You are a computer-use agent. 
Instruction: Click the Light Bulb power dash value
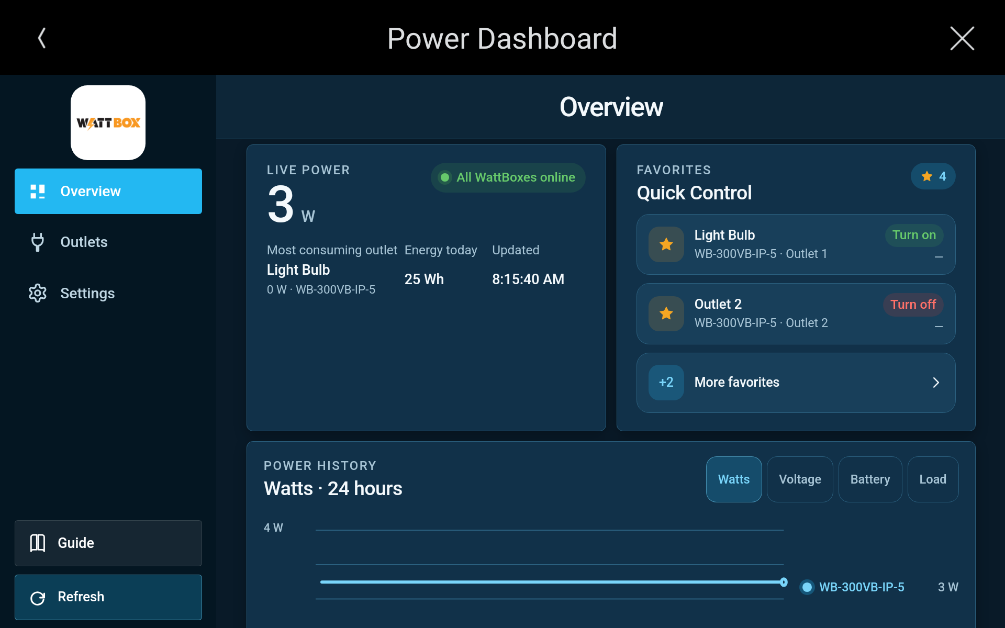click(x=939, y=257)
